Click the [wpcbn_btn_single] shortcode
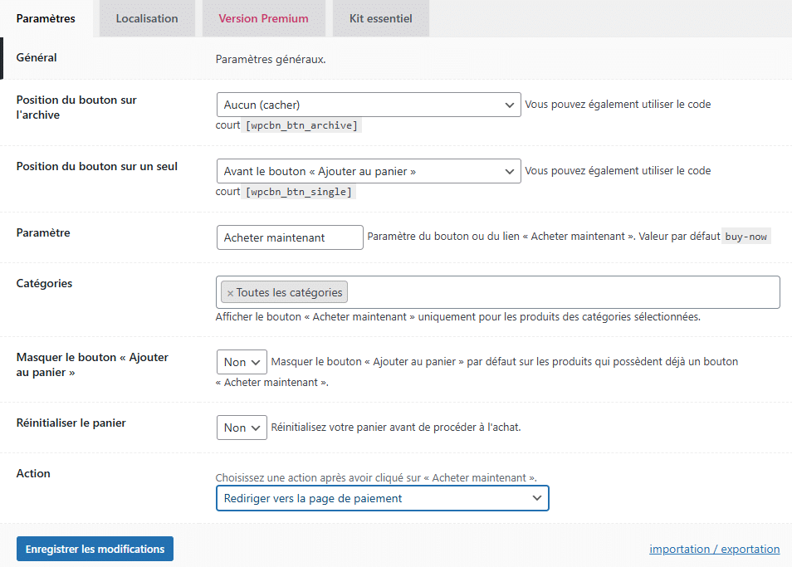 point(299,192)
